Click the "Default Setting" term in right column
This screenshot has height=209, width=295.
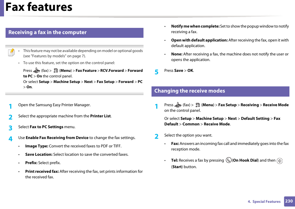pyautogui.click(x=255, y=119)
